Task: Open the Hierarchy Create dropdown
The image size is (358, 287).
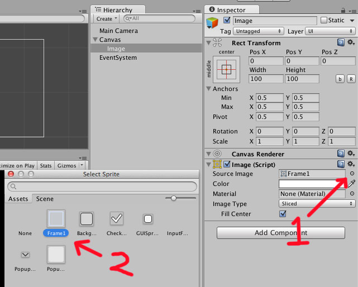Action: [107, 19]
